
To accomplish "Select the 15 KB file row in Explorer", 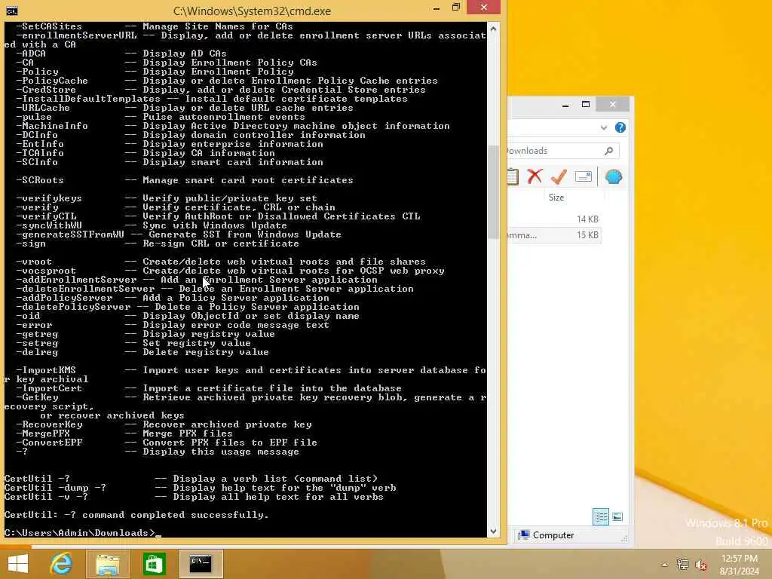I will point(554,235).
